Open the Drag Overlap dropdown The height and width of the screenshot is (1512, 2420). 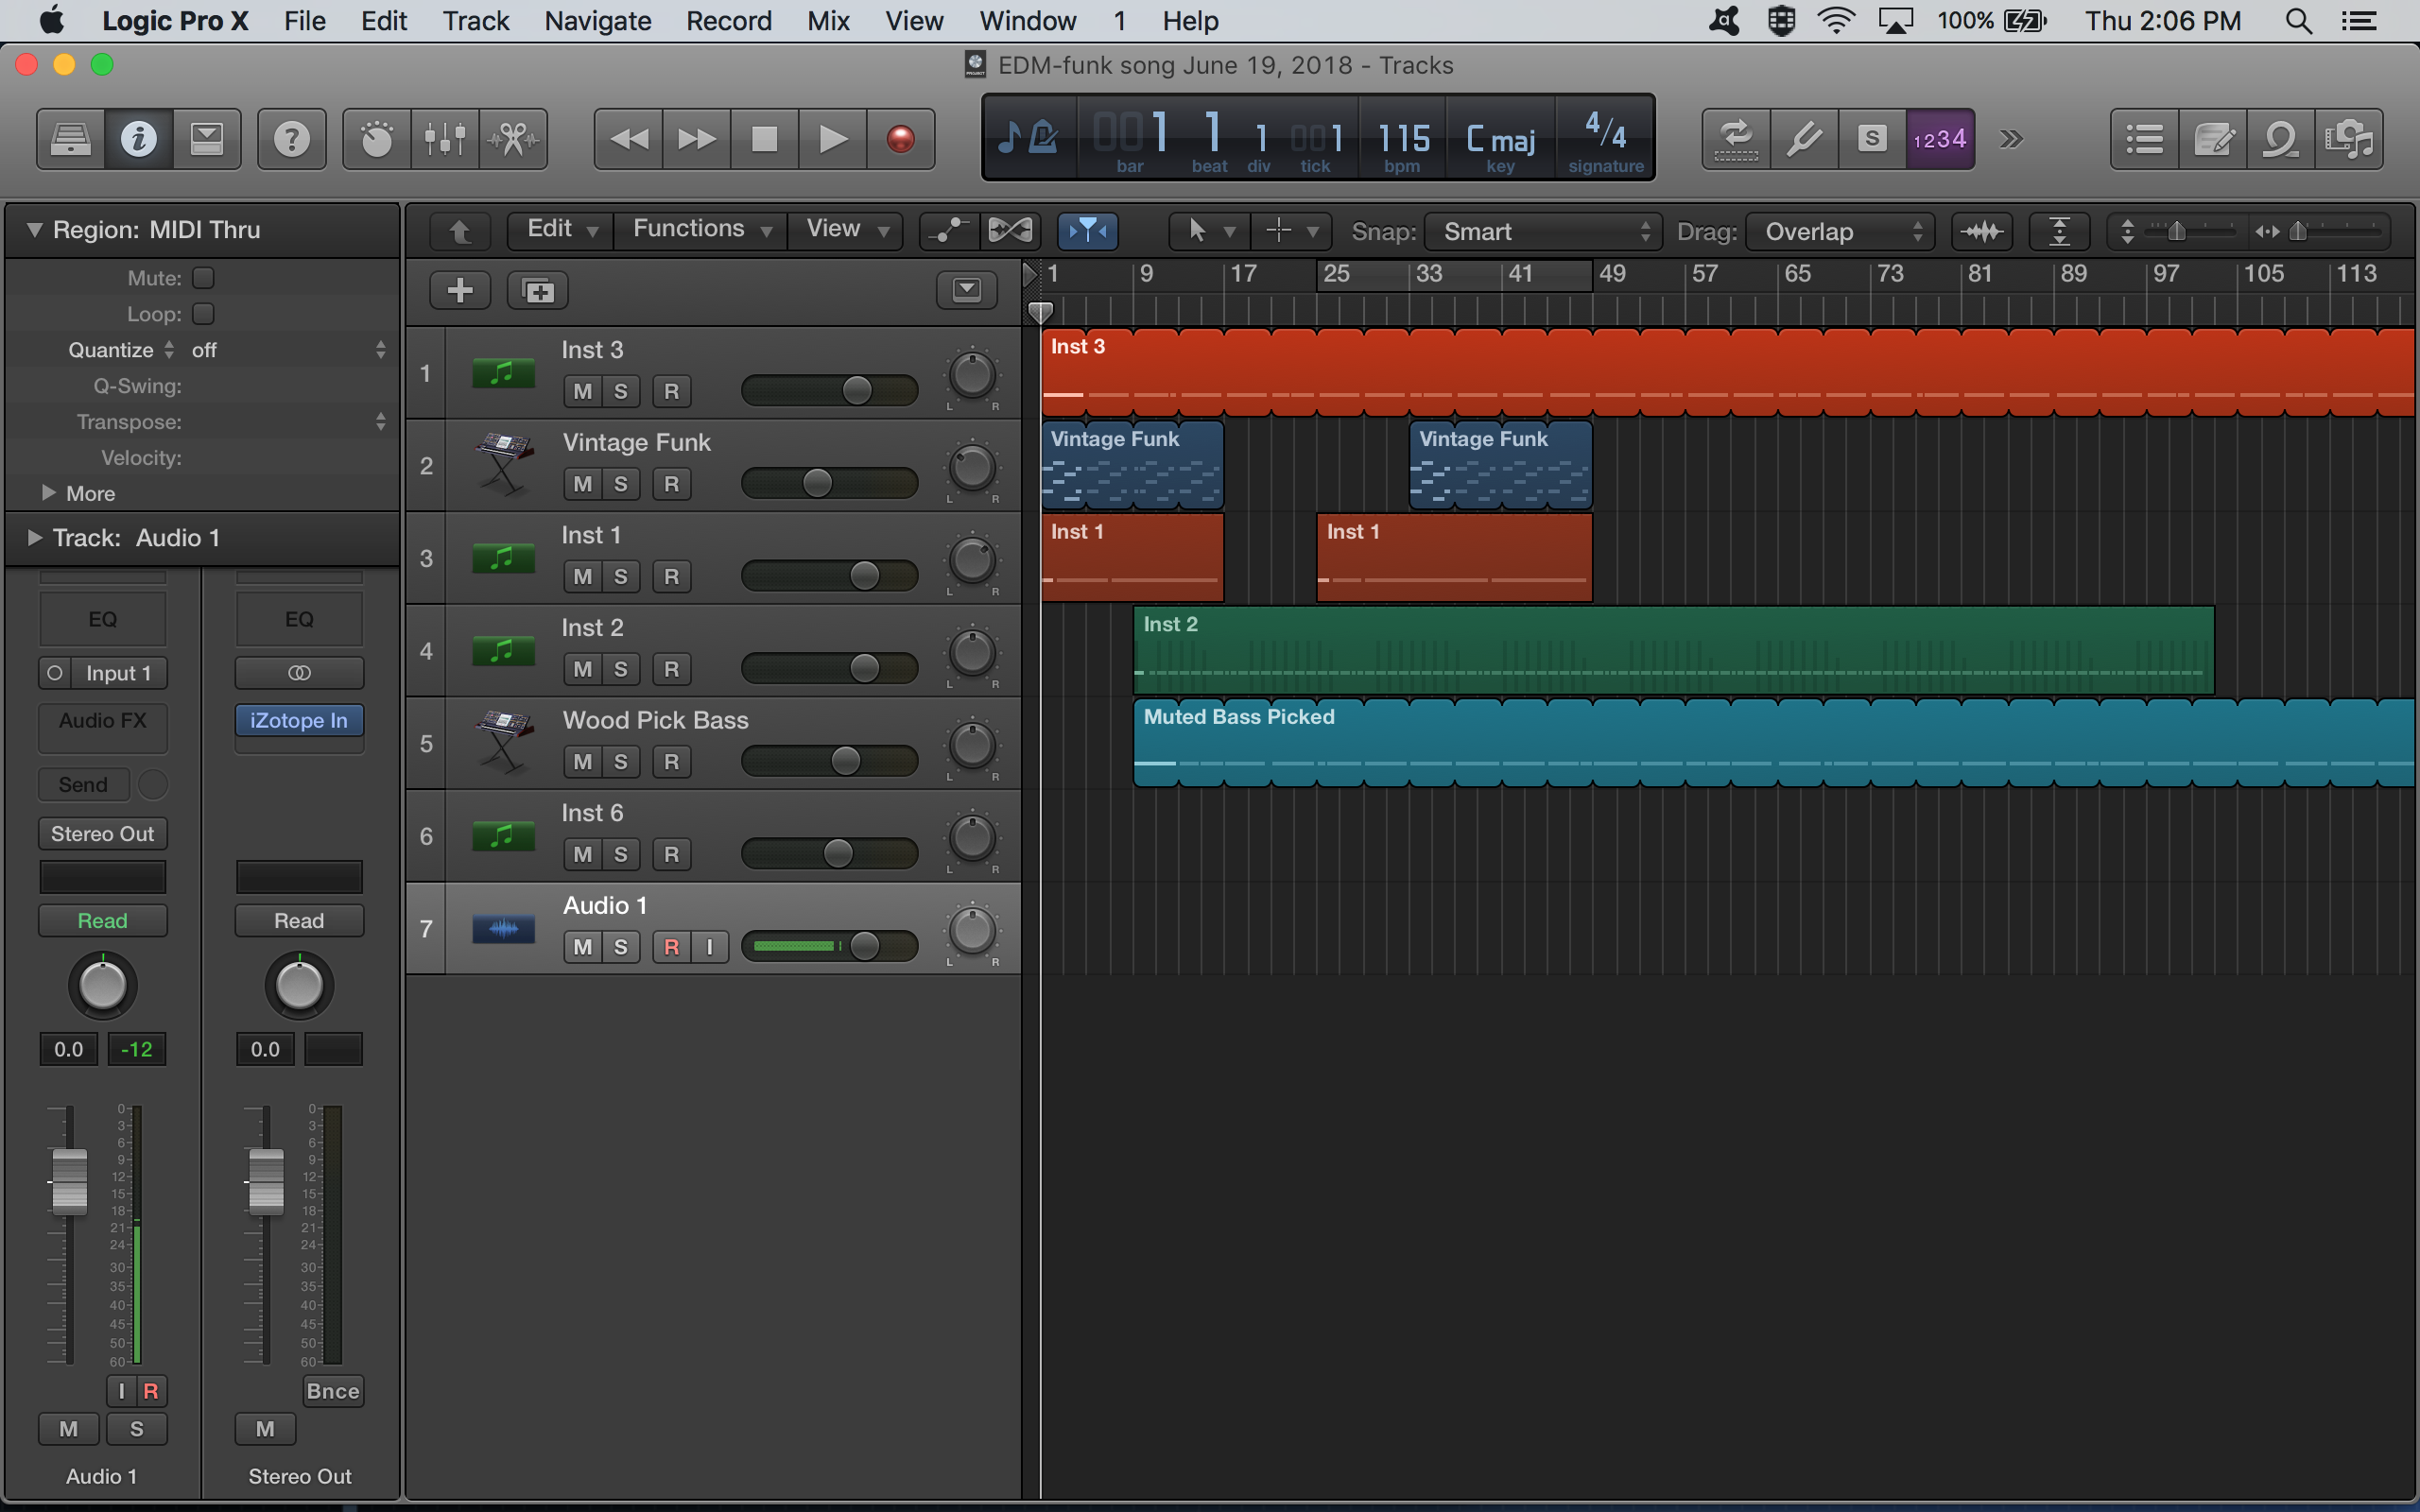[1840, 231]
